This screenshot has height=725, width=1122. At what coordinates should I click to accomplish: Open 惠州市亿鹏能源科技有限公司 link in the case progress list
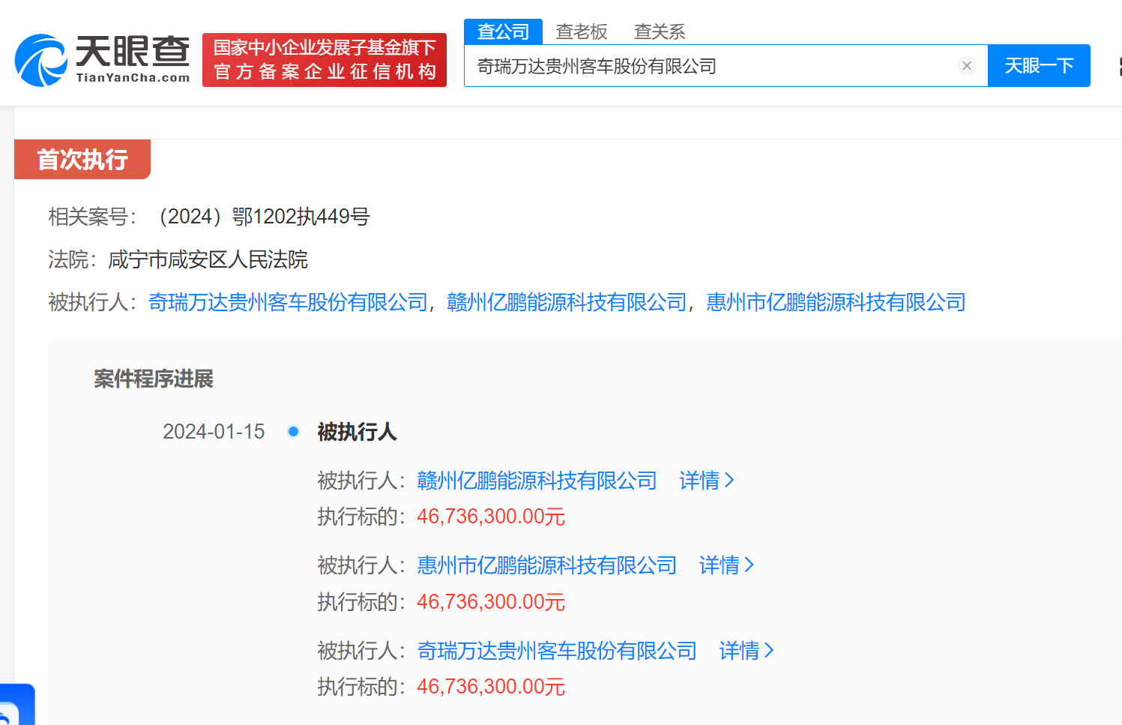point(547,565)
